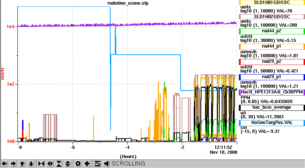Select the rad44_p1 orange legend entry
305x168 pixels.
coord(272,46)
